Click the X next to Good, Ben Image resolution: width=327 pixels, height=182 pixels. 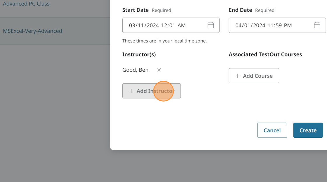point(159,70)
